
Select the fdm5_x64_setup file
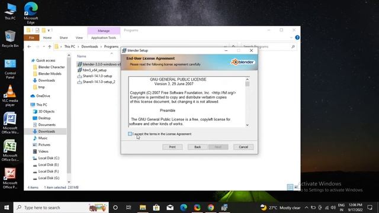tap(92, 70)
